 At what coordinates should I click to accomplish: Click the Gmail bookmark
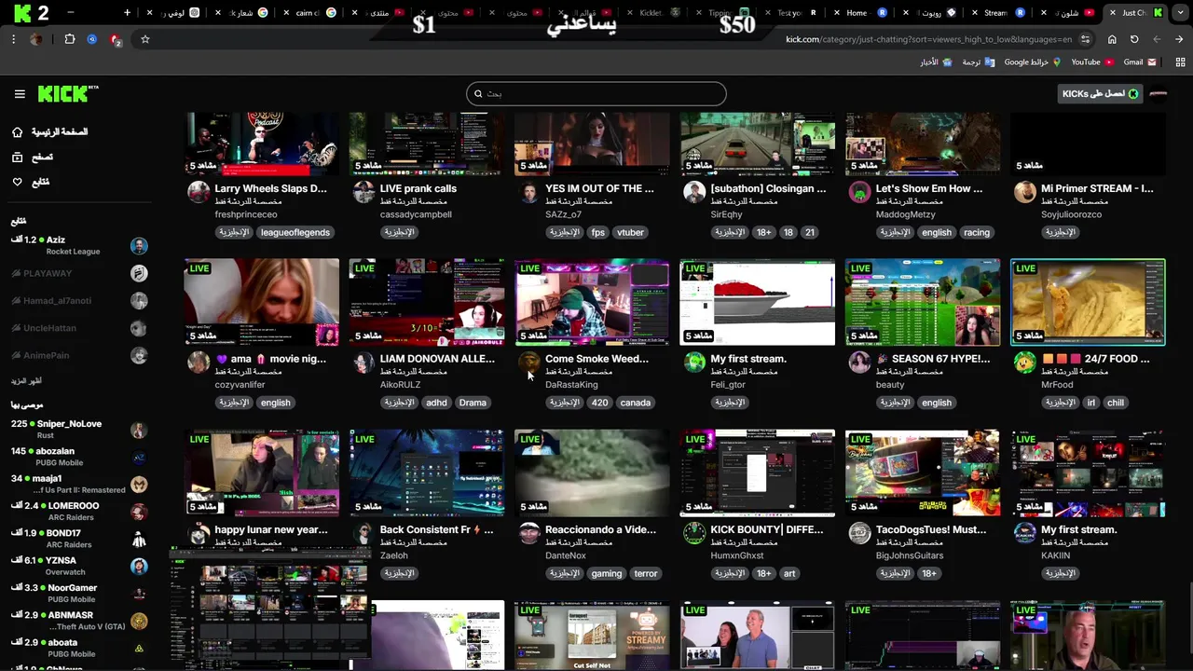1140,62
